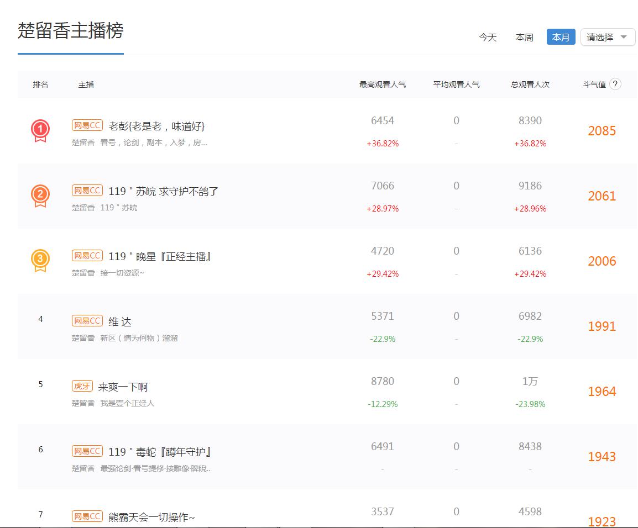Switch to the 本周 ranking tab
This screenshot has height=528, width=638.
pyautogui.click(x=524, y=37)
